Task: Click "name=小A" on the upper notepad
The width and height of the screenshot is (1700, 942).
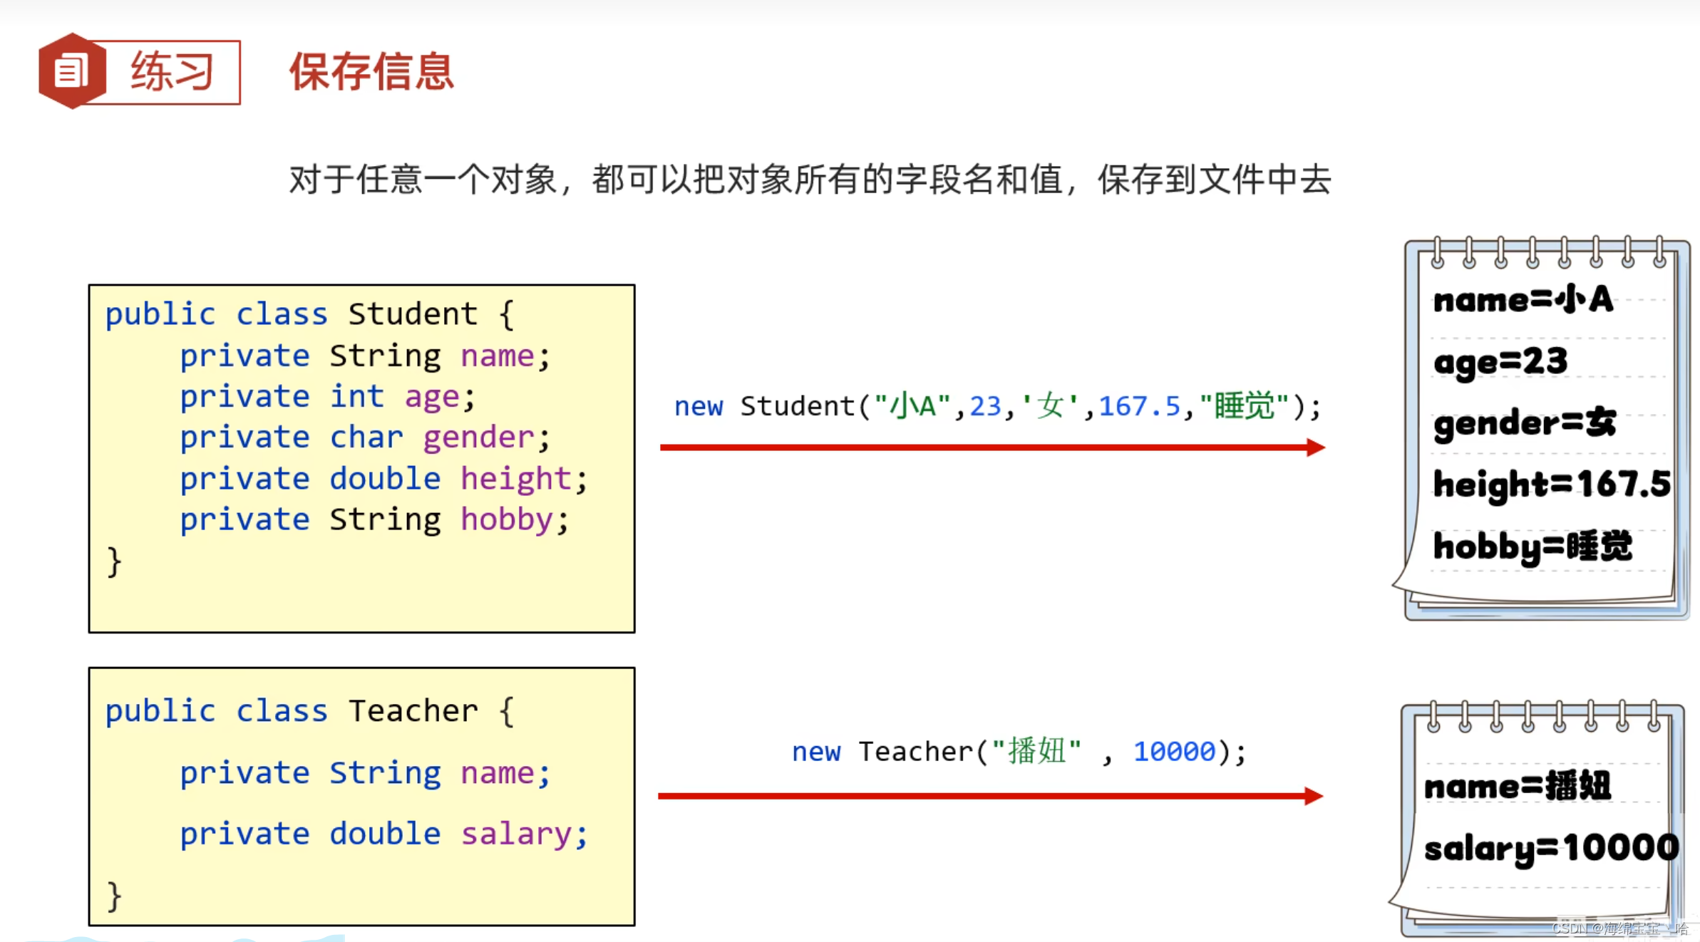Action: point(1523,299)
